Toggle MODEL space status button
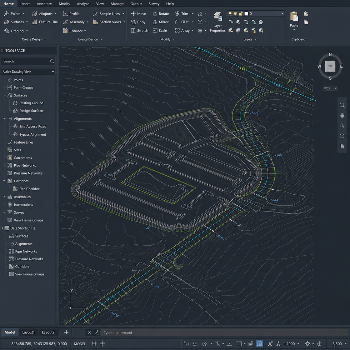350x350 pixels. (80, 344)
